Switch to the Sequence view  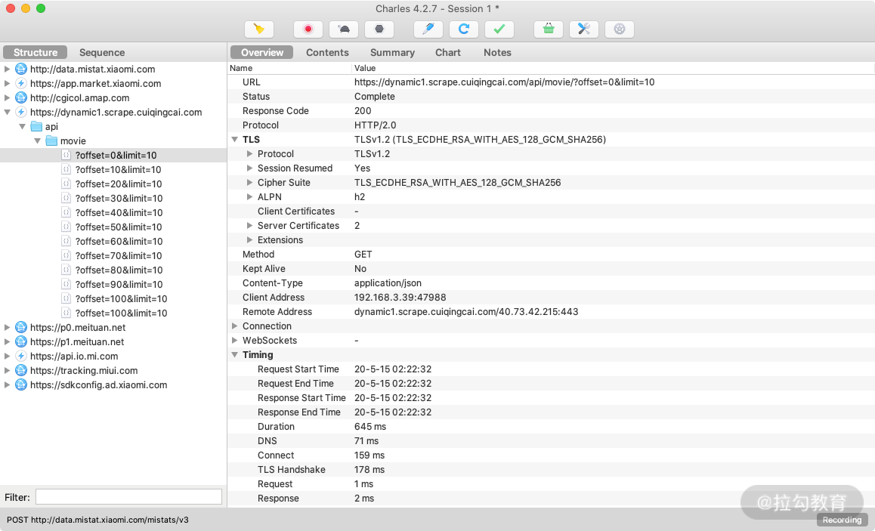click(x=102, y=52)
